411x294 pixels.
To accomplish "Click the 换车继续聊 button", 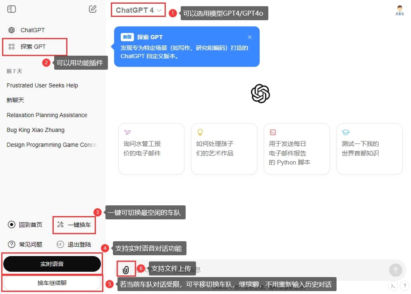I will coord(52,284).
